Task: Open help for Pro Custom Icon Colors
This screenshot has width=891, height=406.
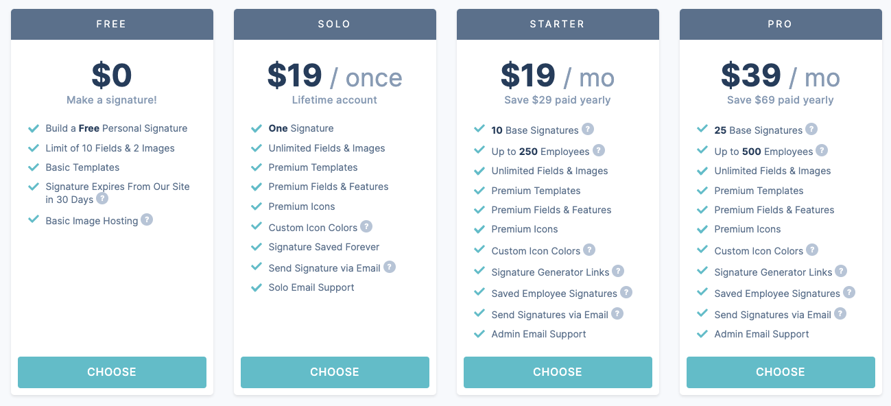Action: (x=812, y=250)
